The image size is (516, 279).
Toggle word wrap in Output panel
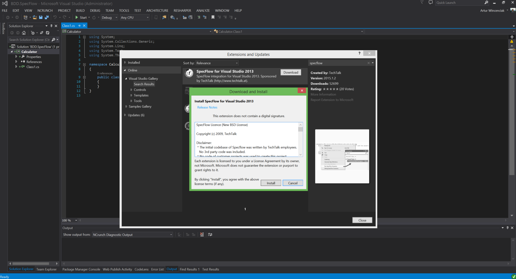pos(210,234)
